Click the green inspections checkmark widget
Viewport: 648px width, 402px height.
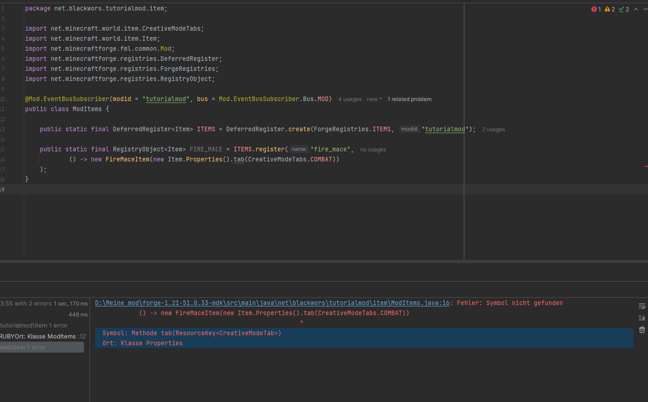pos(623,9)
